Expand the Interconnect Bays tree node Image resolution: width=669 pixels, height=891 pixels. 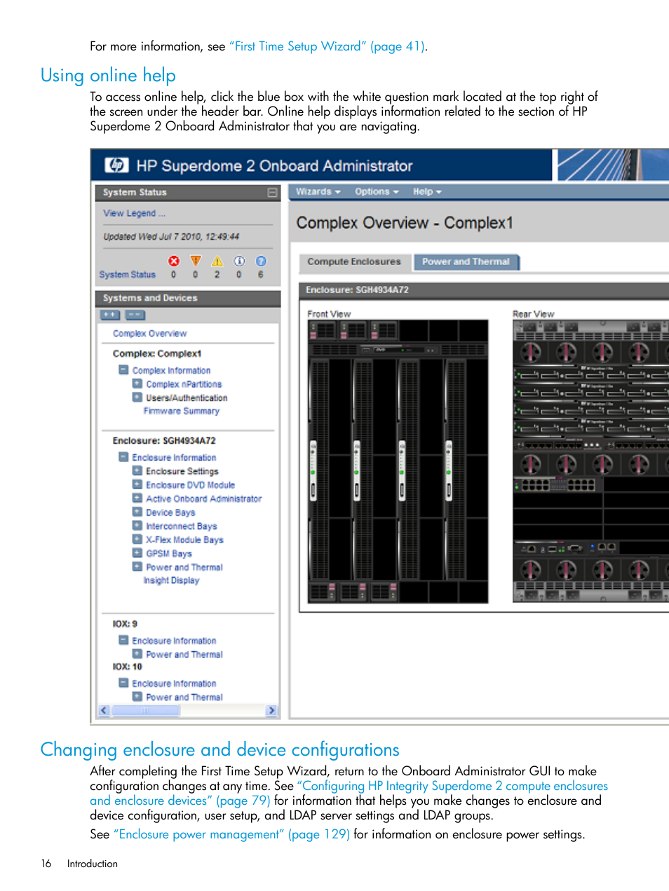click(137, 526)
